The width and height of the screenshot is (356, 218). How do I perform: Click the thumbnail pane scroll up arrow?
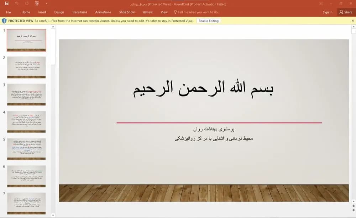coord(53,27)
